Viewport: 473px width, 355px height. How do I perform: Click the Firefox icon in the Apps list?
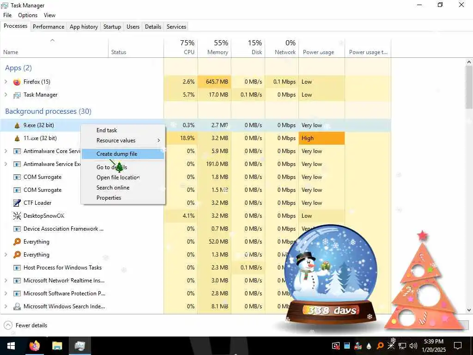[x=17, y=82]
